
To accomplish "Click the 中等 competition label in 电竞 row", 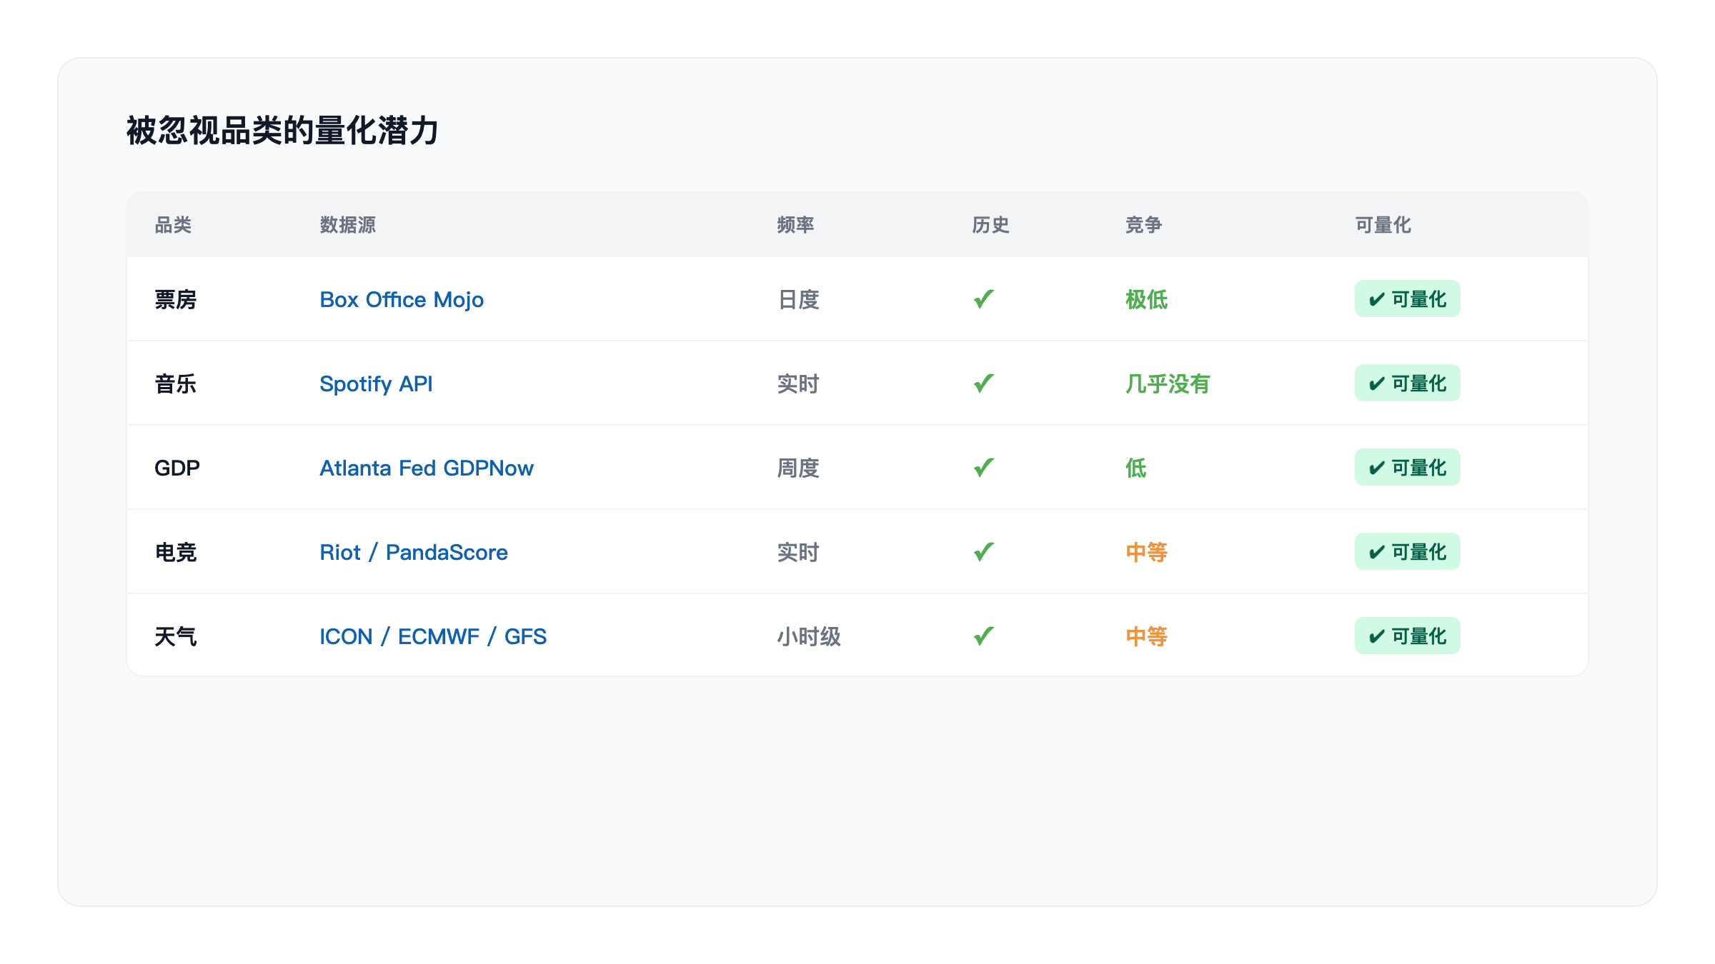I will pos(1146,551).
